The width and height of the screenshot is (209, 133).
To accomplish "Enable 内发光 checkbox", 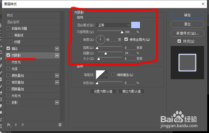I will tap(8, 62).
